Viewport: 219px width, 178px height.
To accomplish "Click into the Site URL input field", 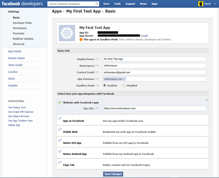I will click(155, 108).
